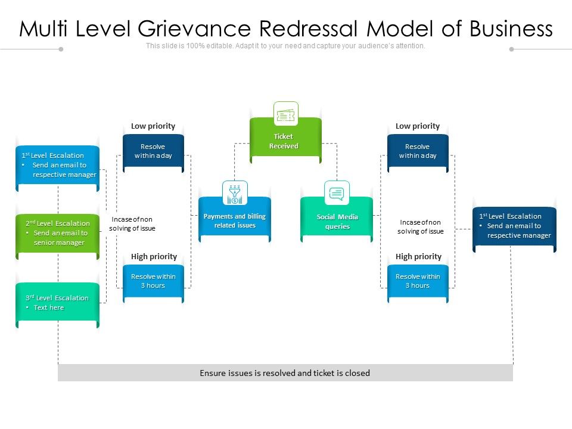
Task: Select right 'Resolve within 3 hours' box
Action: coord(418,284)
